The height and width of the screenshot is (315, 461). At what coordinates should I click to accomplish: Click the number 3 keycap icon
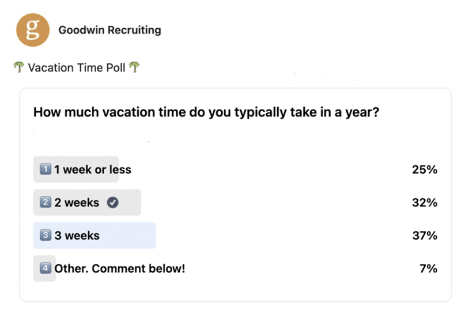click(46, 235)
